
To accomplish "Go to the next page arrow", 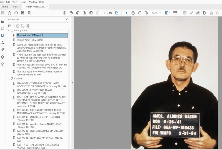I will pos(78,13).
